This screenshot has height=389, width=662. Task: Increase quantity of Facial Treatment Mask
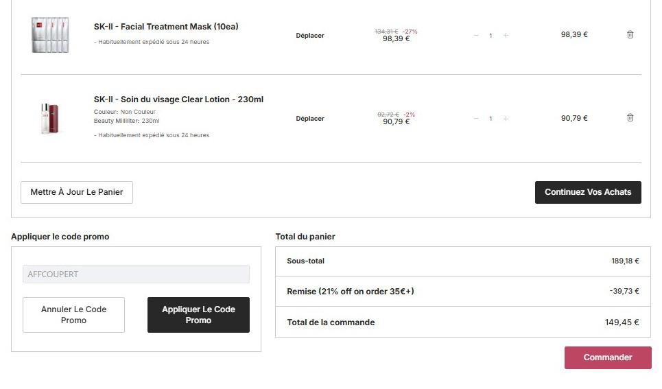pos(506,36)
